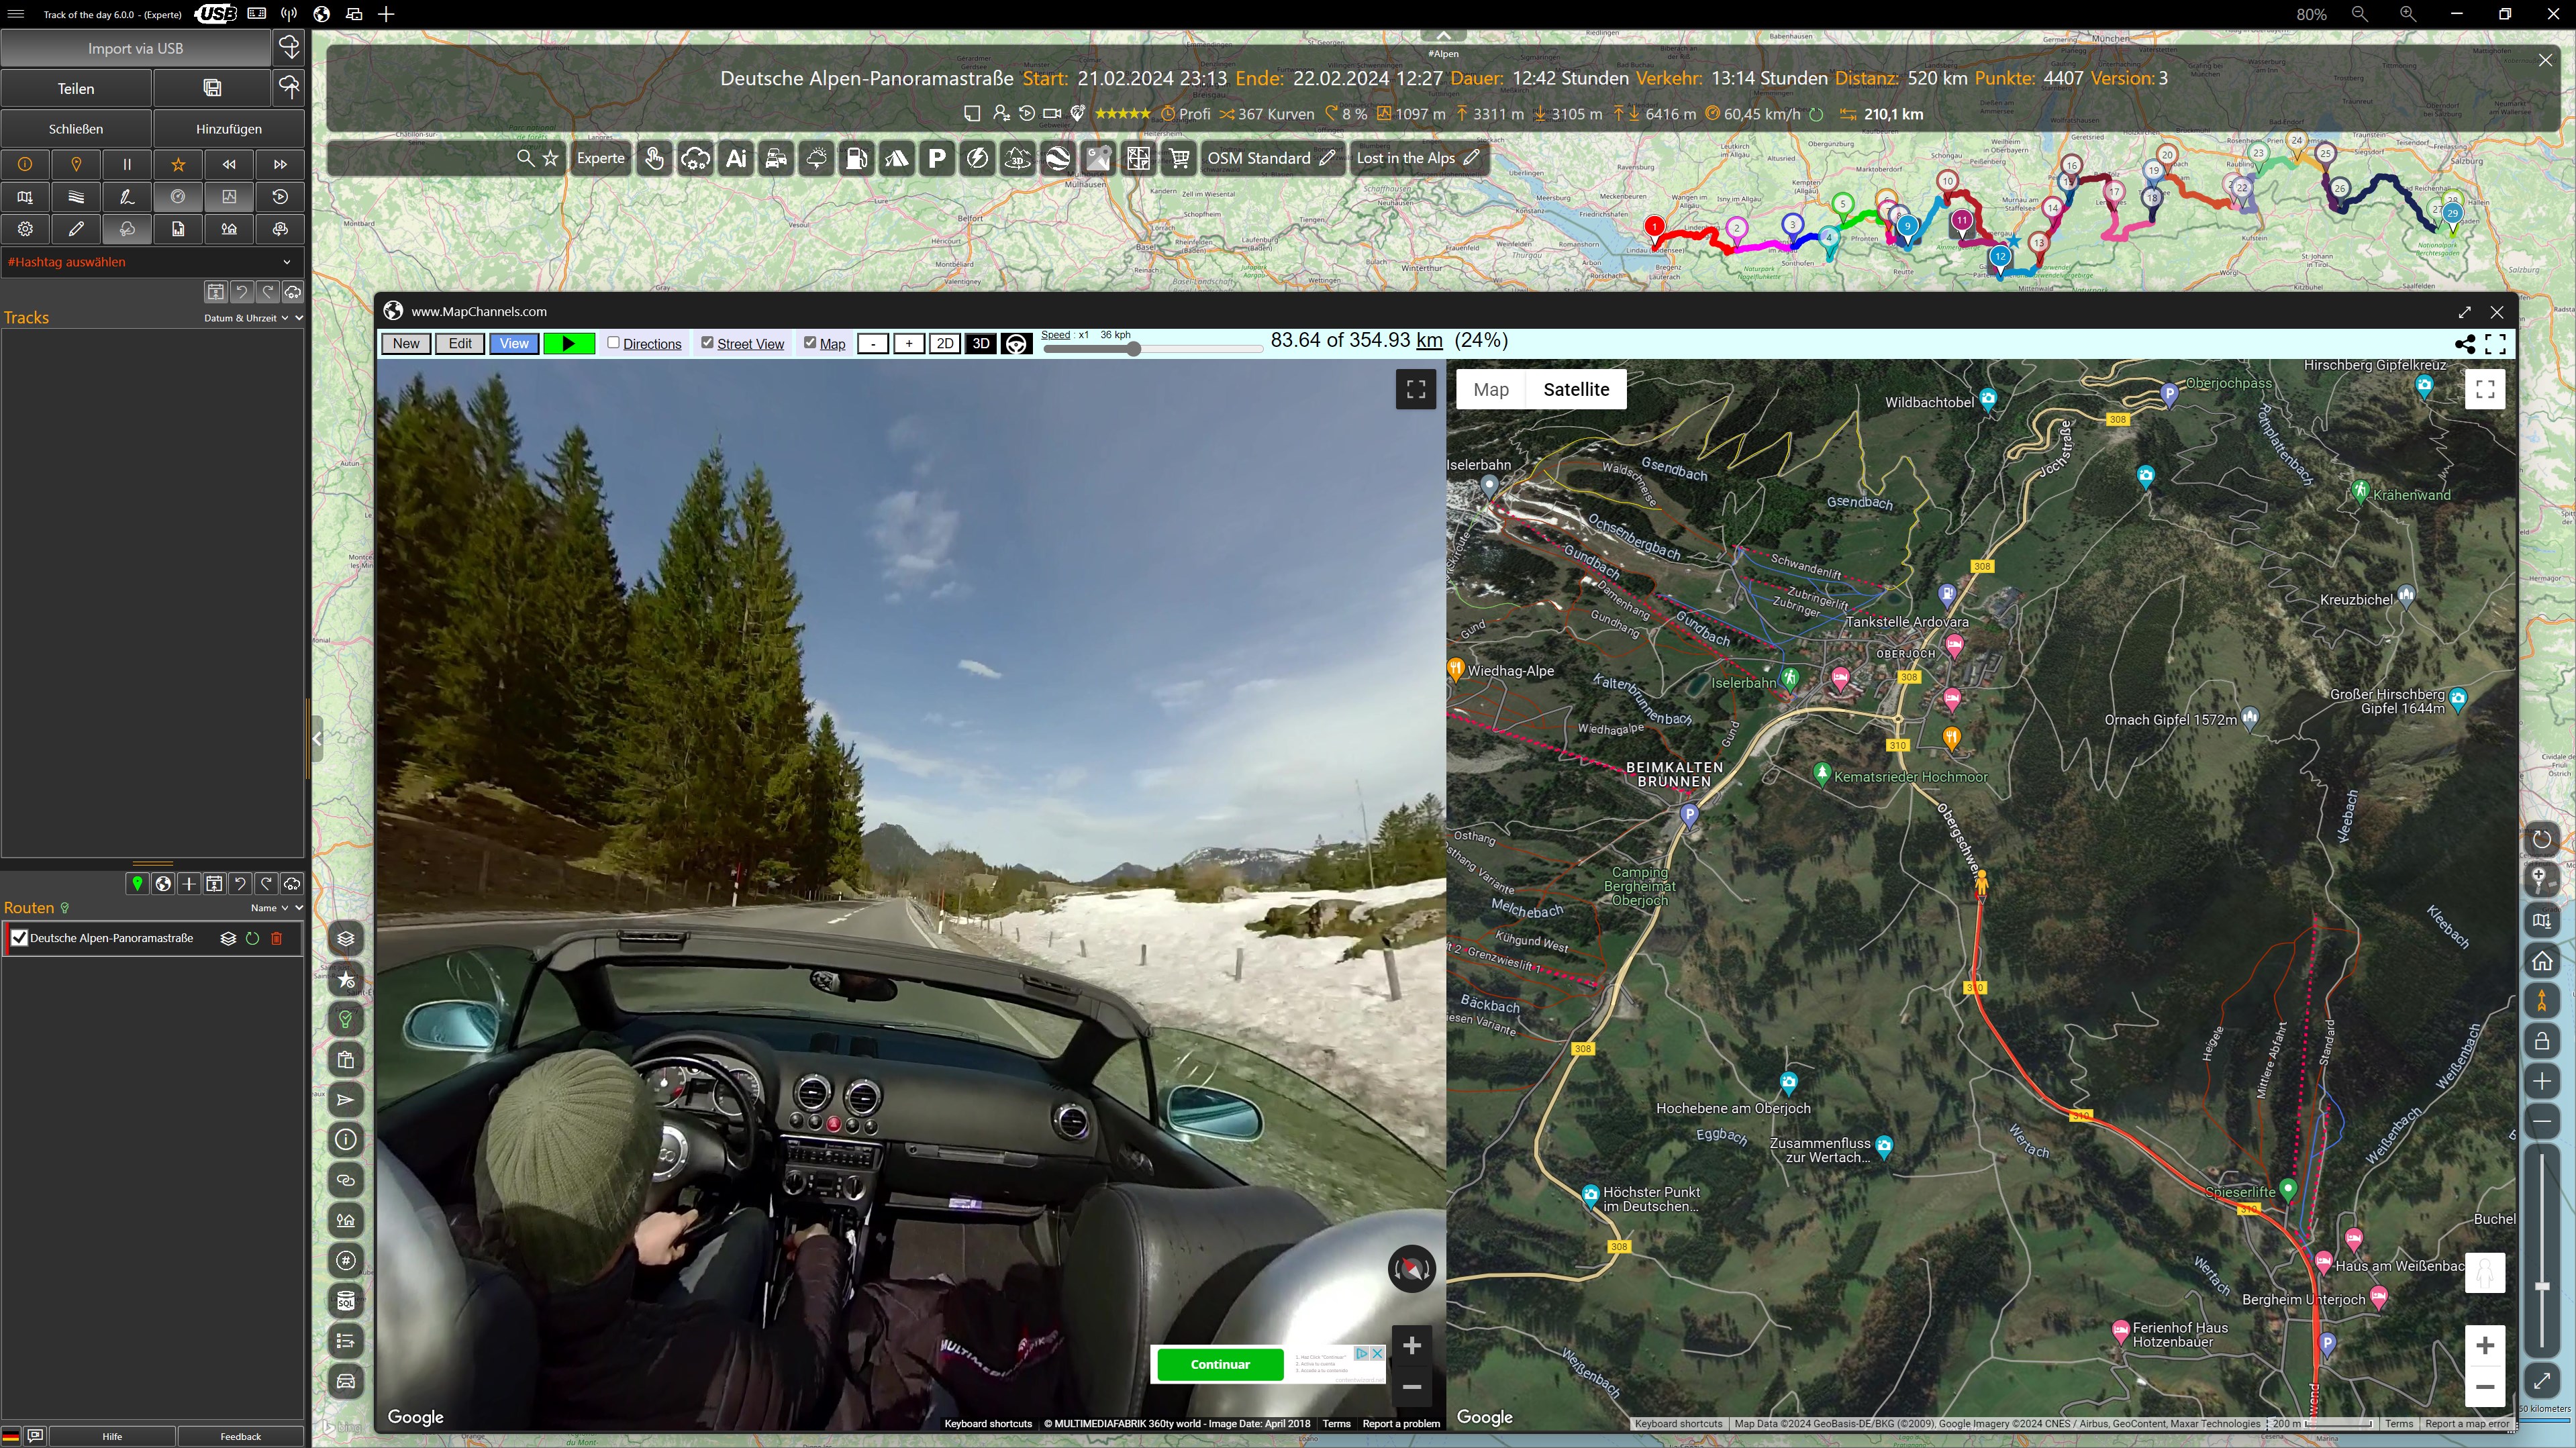
Task: Select the Satellite tab
Action: click(x=1575, y=389)
